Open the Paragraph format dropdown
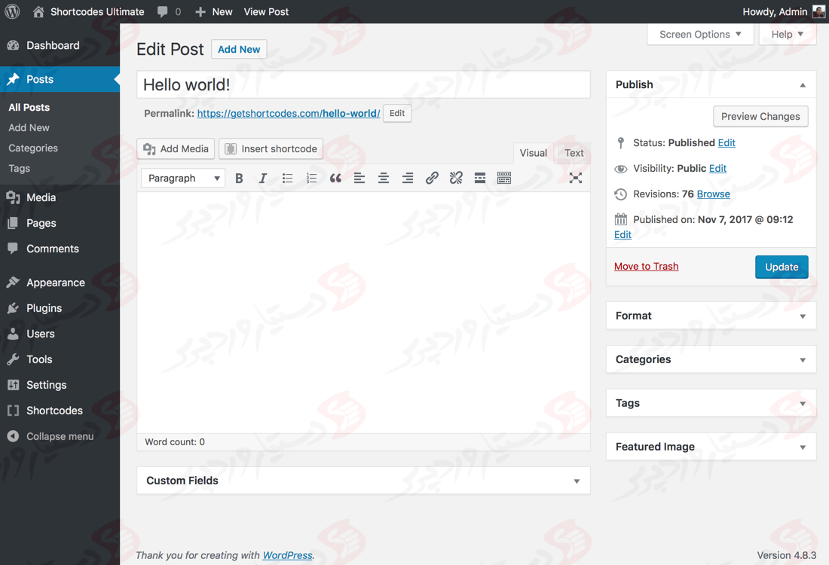This screenshot has height=565, width=829. [x=183, y=179]
